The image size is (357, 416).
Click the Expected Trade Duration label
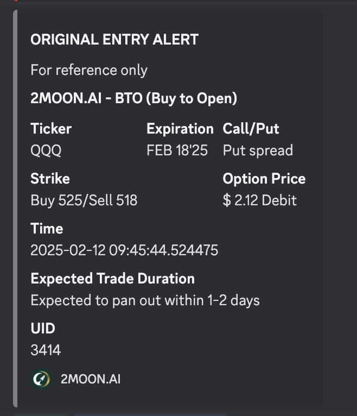(112, 279)
